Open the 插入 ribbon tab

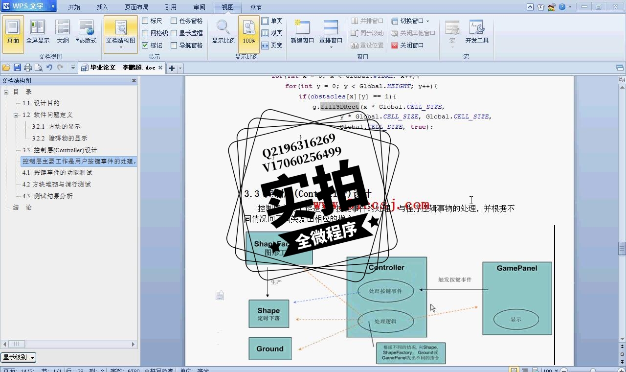pyautogui.click(x=102, y=7)
